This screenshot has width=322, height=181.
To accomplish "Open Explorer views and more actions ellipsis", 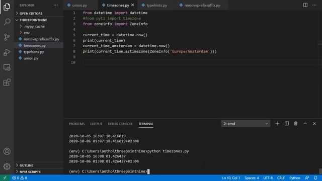I will coord(56,5).
